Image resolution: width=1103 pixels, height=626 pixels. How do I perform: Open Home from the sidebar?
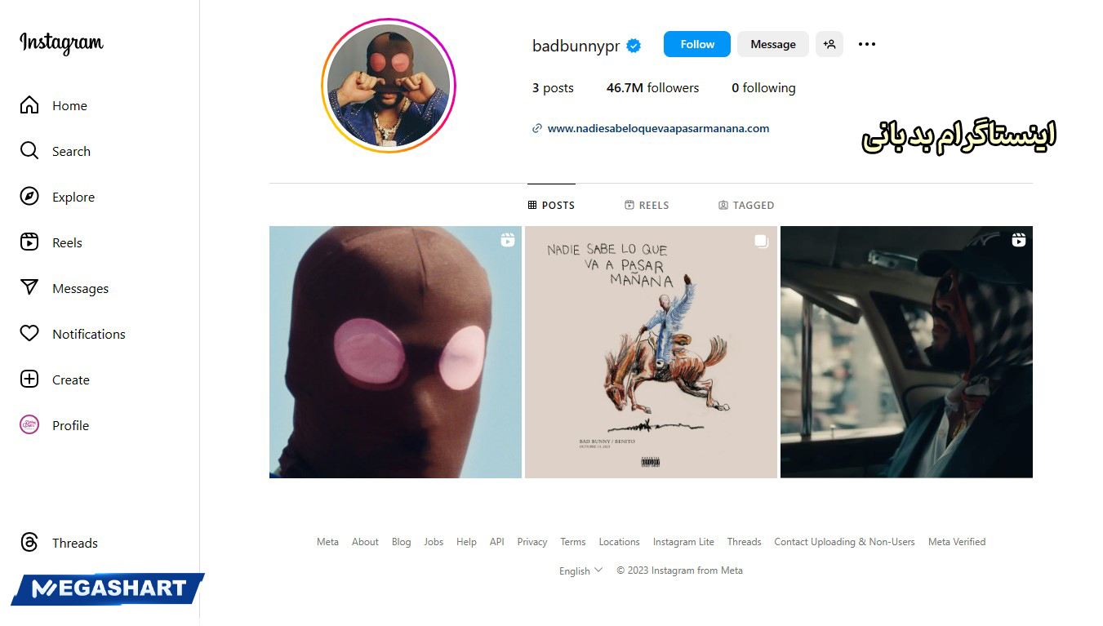pos(54,105)
